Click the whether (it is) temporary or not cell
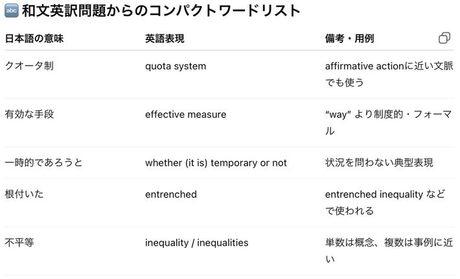Image resolution: width=460 pixels, height=279 pixels. pyautogui.click(x=216, y=162)
